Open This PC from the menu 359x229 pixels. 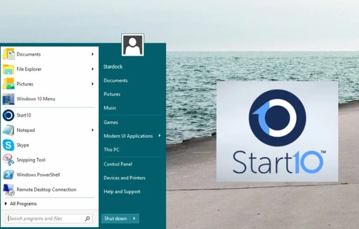(112, 149)
